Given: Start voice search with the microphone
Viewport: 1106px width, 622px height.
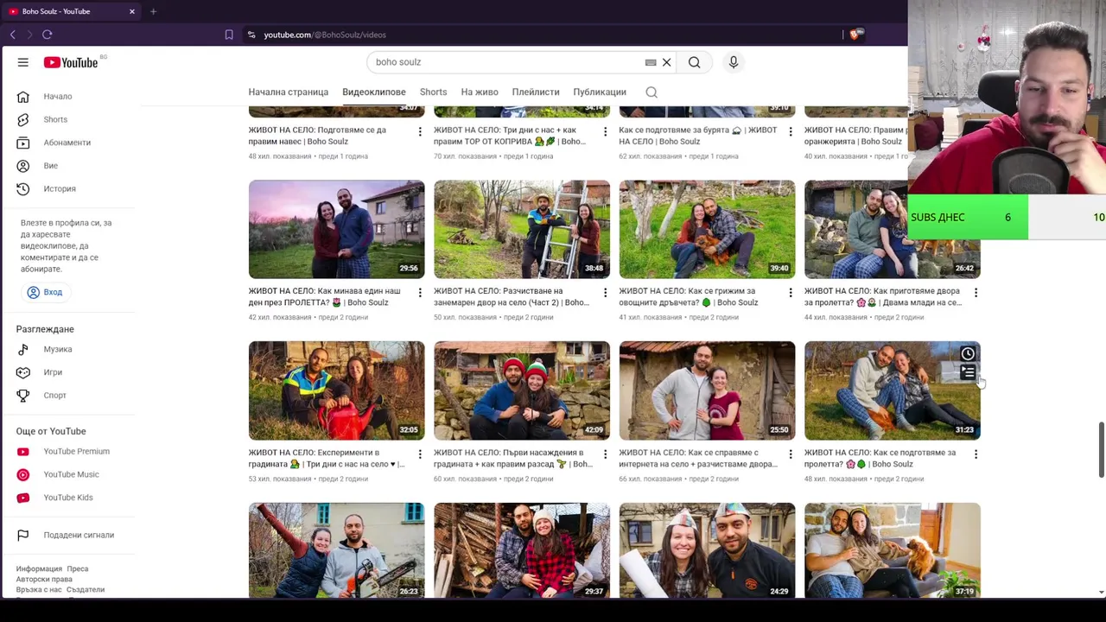Looking at the screenshot, I should 733,62.
